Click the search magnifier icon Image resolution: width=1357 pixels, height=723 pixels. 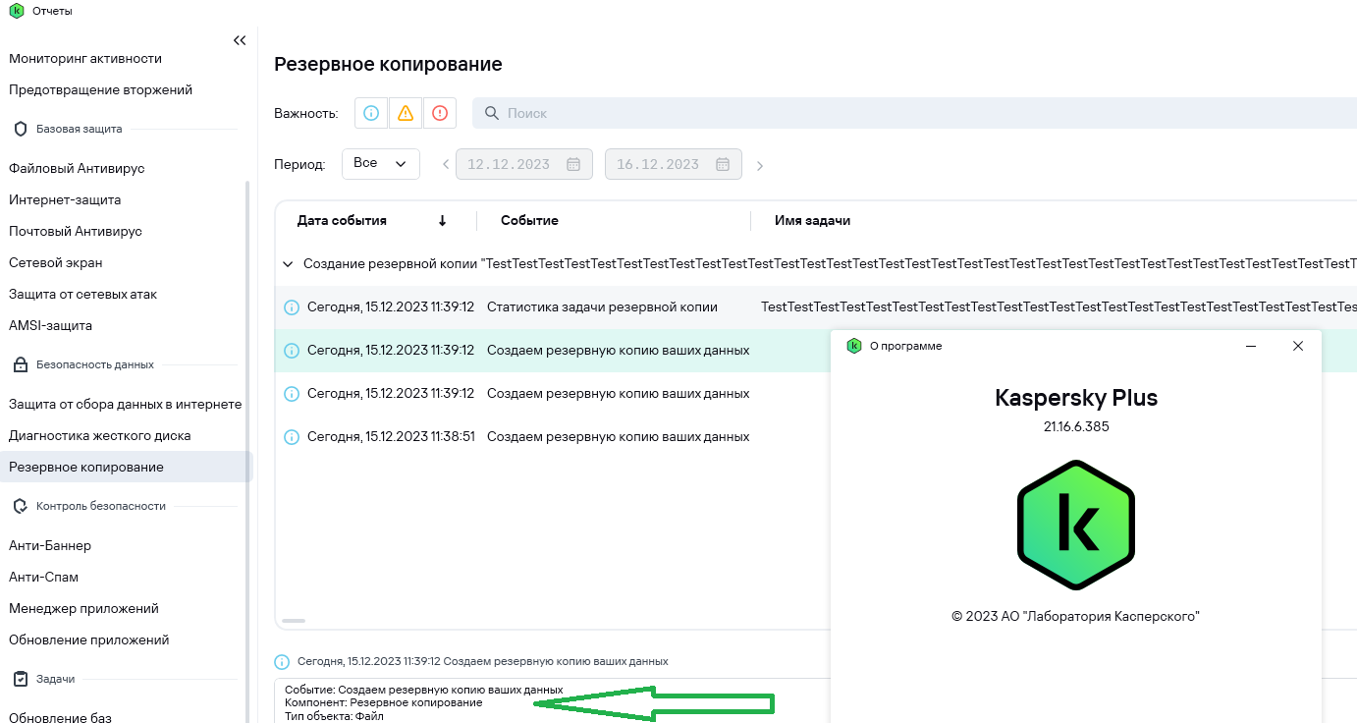493,113
